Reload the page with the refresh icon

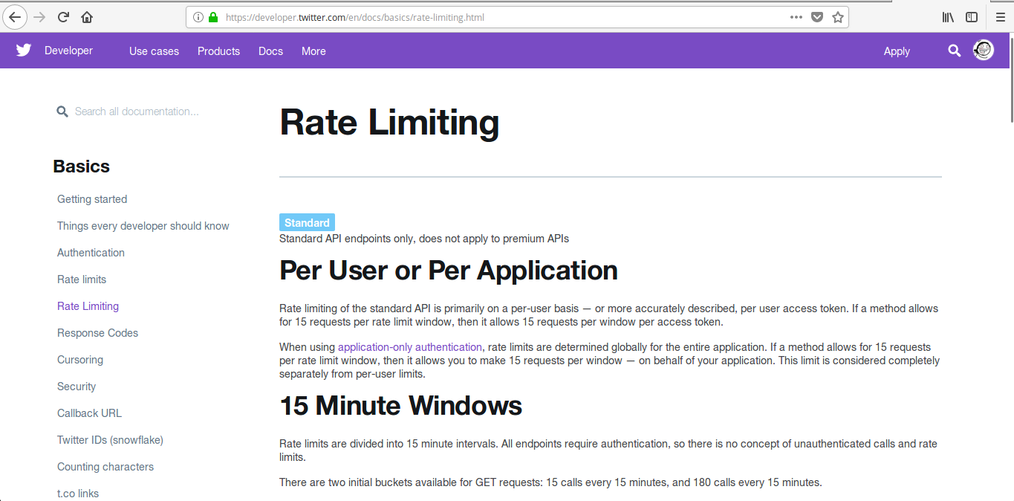click(x=63, y=17)
